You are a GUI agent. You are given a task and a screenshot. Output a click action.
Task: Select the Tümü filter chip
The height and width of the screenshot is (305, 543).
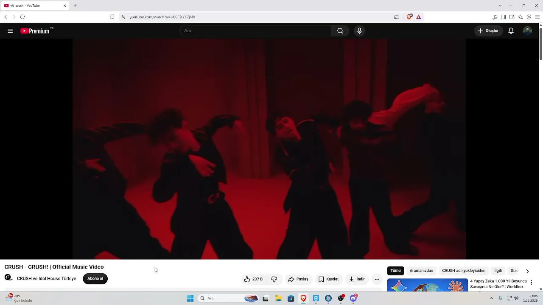pyautogui.click(x=395, y=271)
